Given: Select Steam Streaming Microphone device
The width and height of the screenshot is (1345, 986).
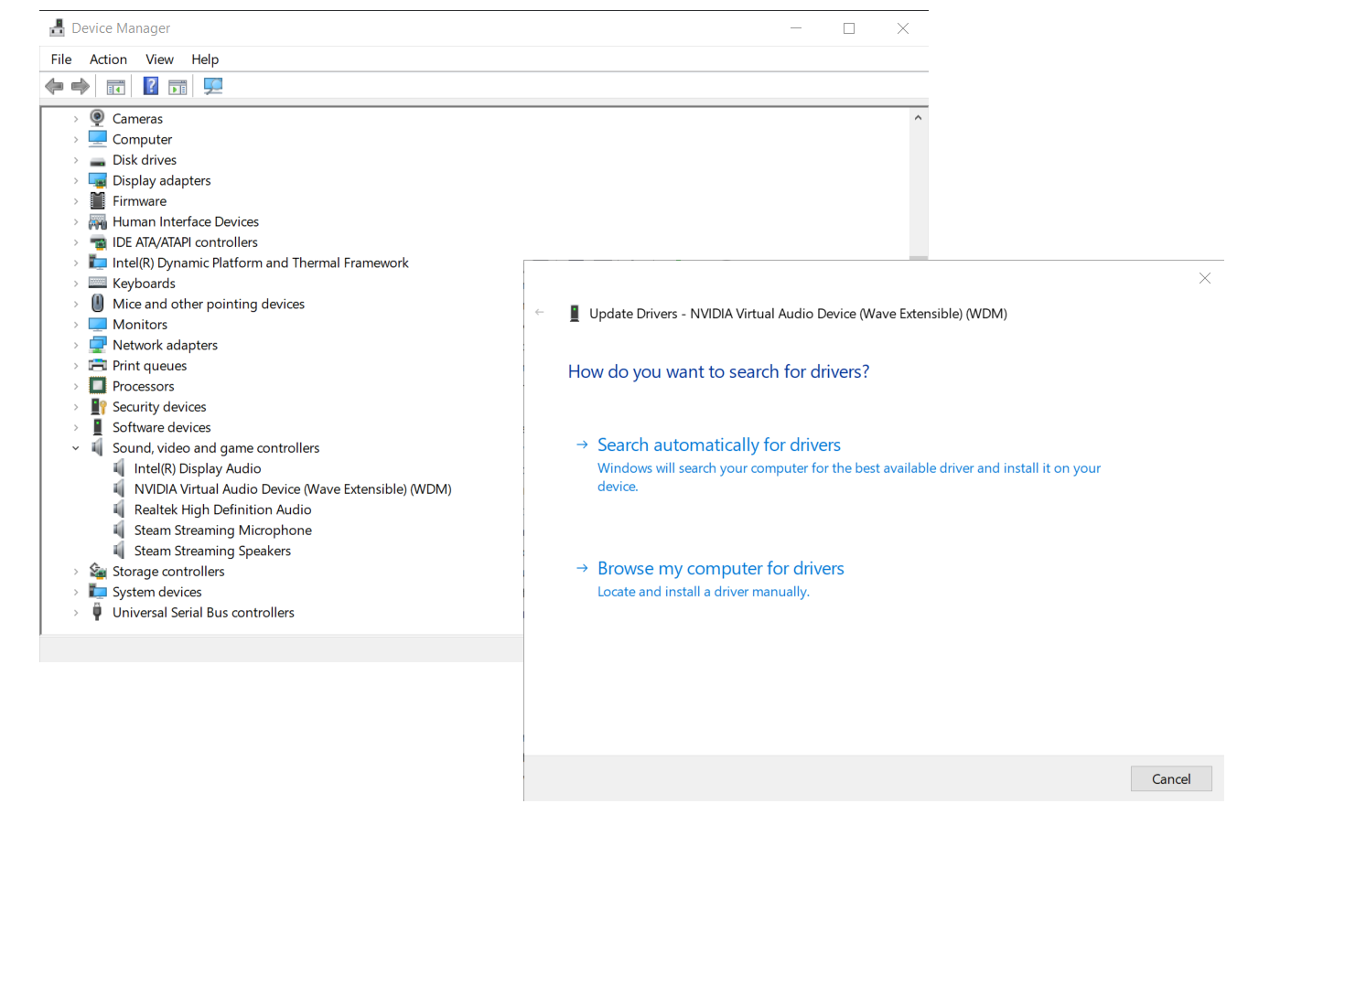Looking at the screenshot, I should pos(223,531).
